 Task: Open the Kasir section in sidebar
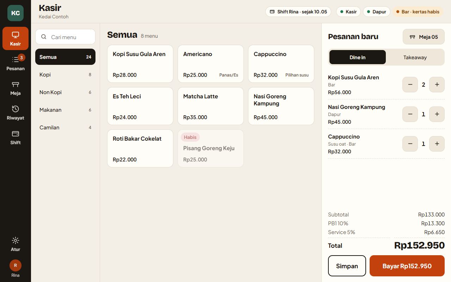[x=16, y=38]
